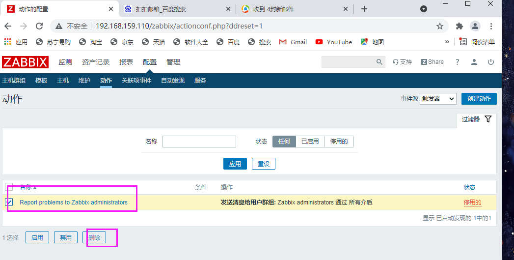Go to 自动发现 discovery submenu

tap(173, 81)
